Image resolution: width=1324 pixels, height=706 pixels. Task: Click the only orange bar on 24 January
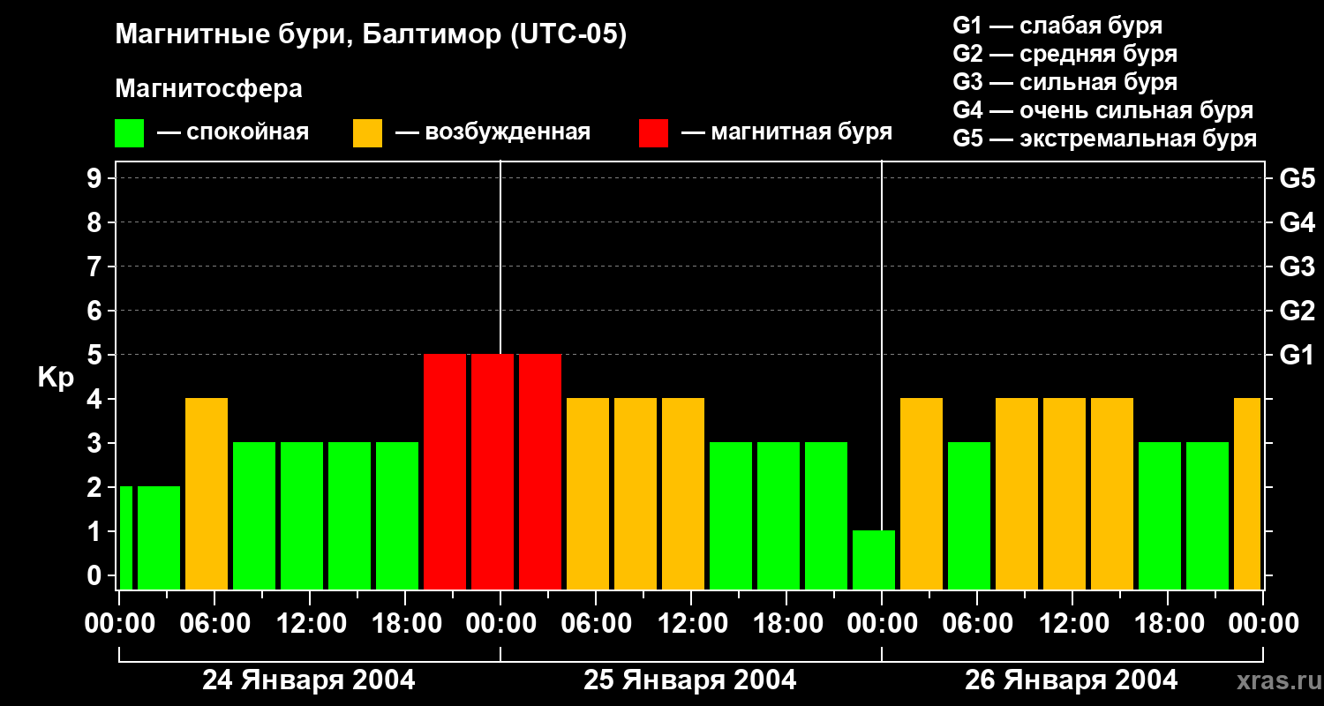click(x=207, y=493)
